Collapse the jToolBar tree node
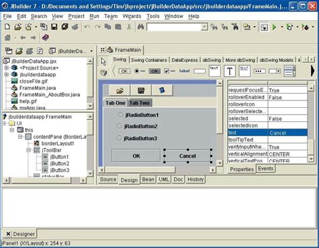This screenshot has width=319, height=248. (28, 150)
